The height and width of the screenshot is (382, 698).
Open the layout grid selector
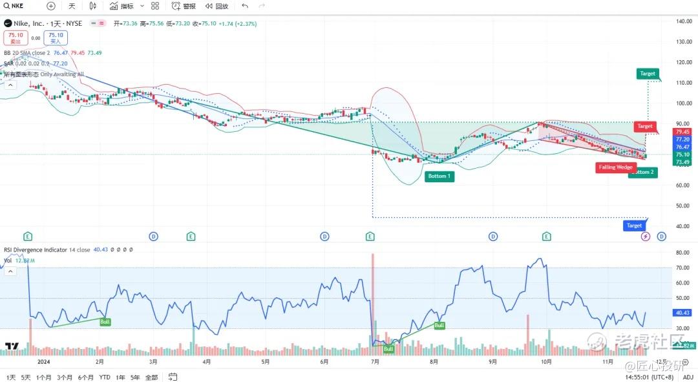click(x=155, y=6)
